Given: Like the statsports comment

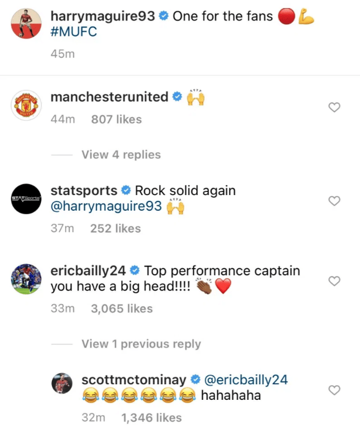Looking at the screenshot, I should click(334, 201).
